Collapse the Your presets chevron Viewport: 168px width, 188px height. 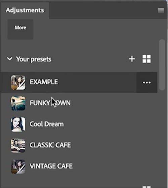(x=9, y=59)
